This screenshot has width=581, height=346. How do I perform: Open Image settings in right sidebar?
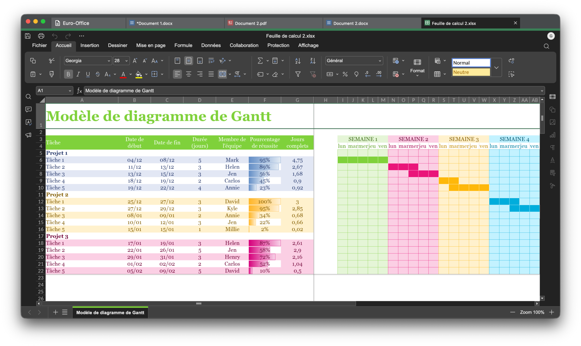pos(553,122)
